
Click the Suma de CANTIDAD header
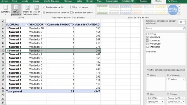coord(87,24)
